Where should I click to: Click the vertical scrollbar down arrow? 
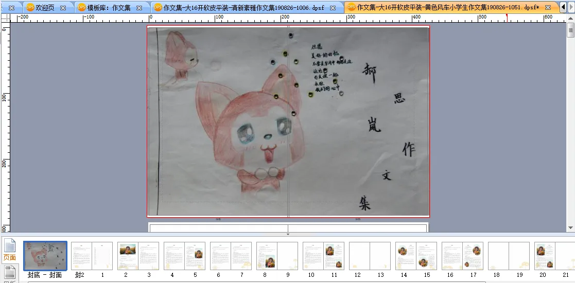[570, 228]
